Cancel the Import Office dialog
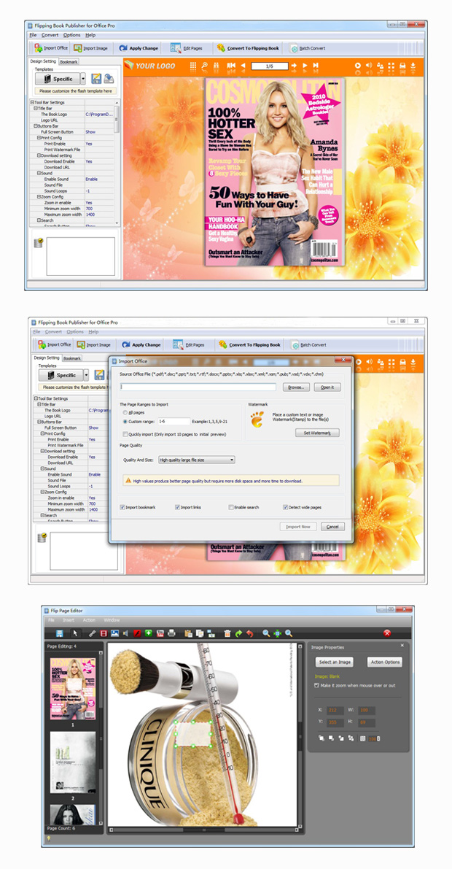This screenshot has width=452, height=869. click(x=333, y=527)
